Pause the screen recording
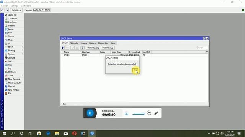The image size is (245, 137). 90,113
